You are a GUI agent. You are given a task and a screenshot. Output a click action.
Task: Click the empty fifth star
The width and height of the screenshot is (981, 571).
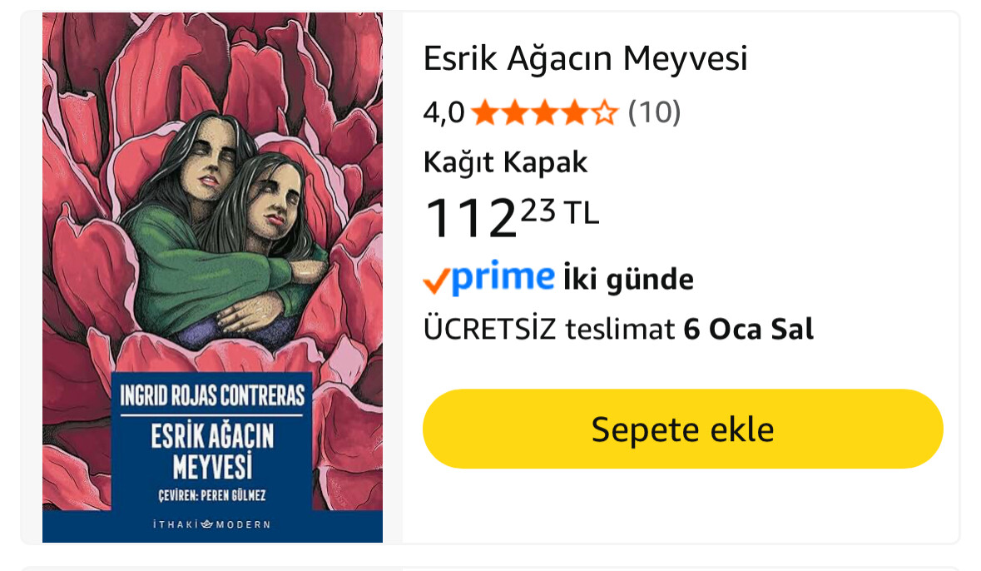(x=604, y=113)
